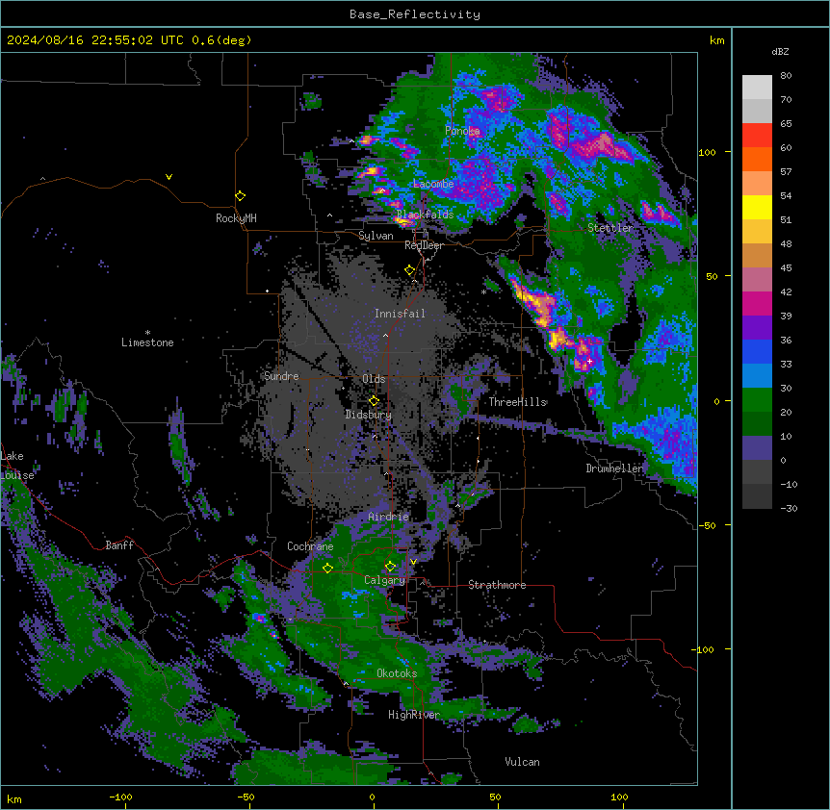Click the Innisfail city label

tap(400, 314)
